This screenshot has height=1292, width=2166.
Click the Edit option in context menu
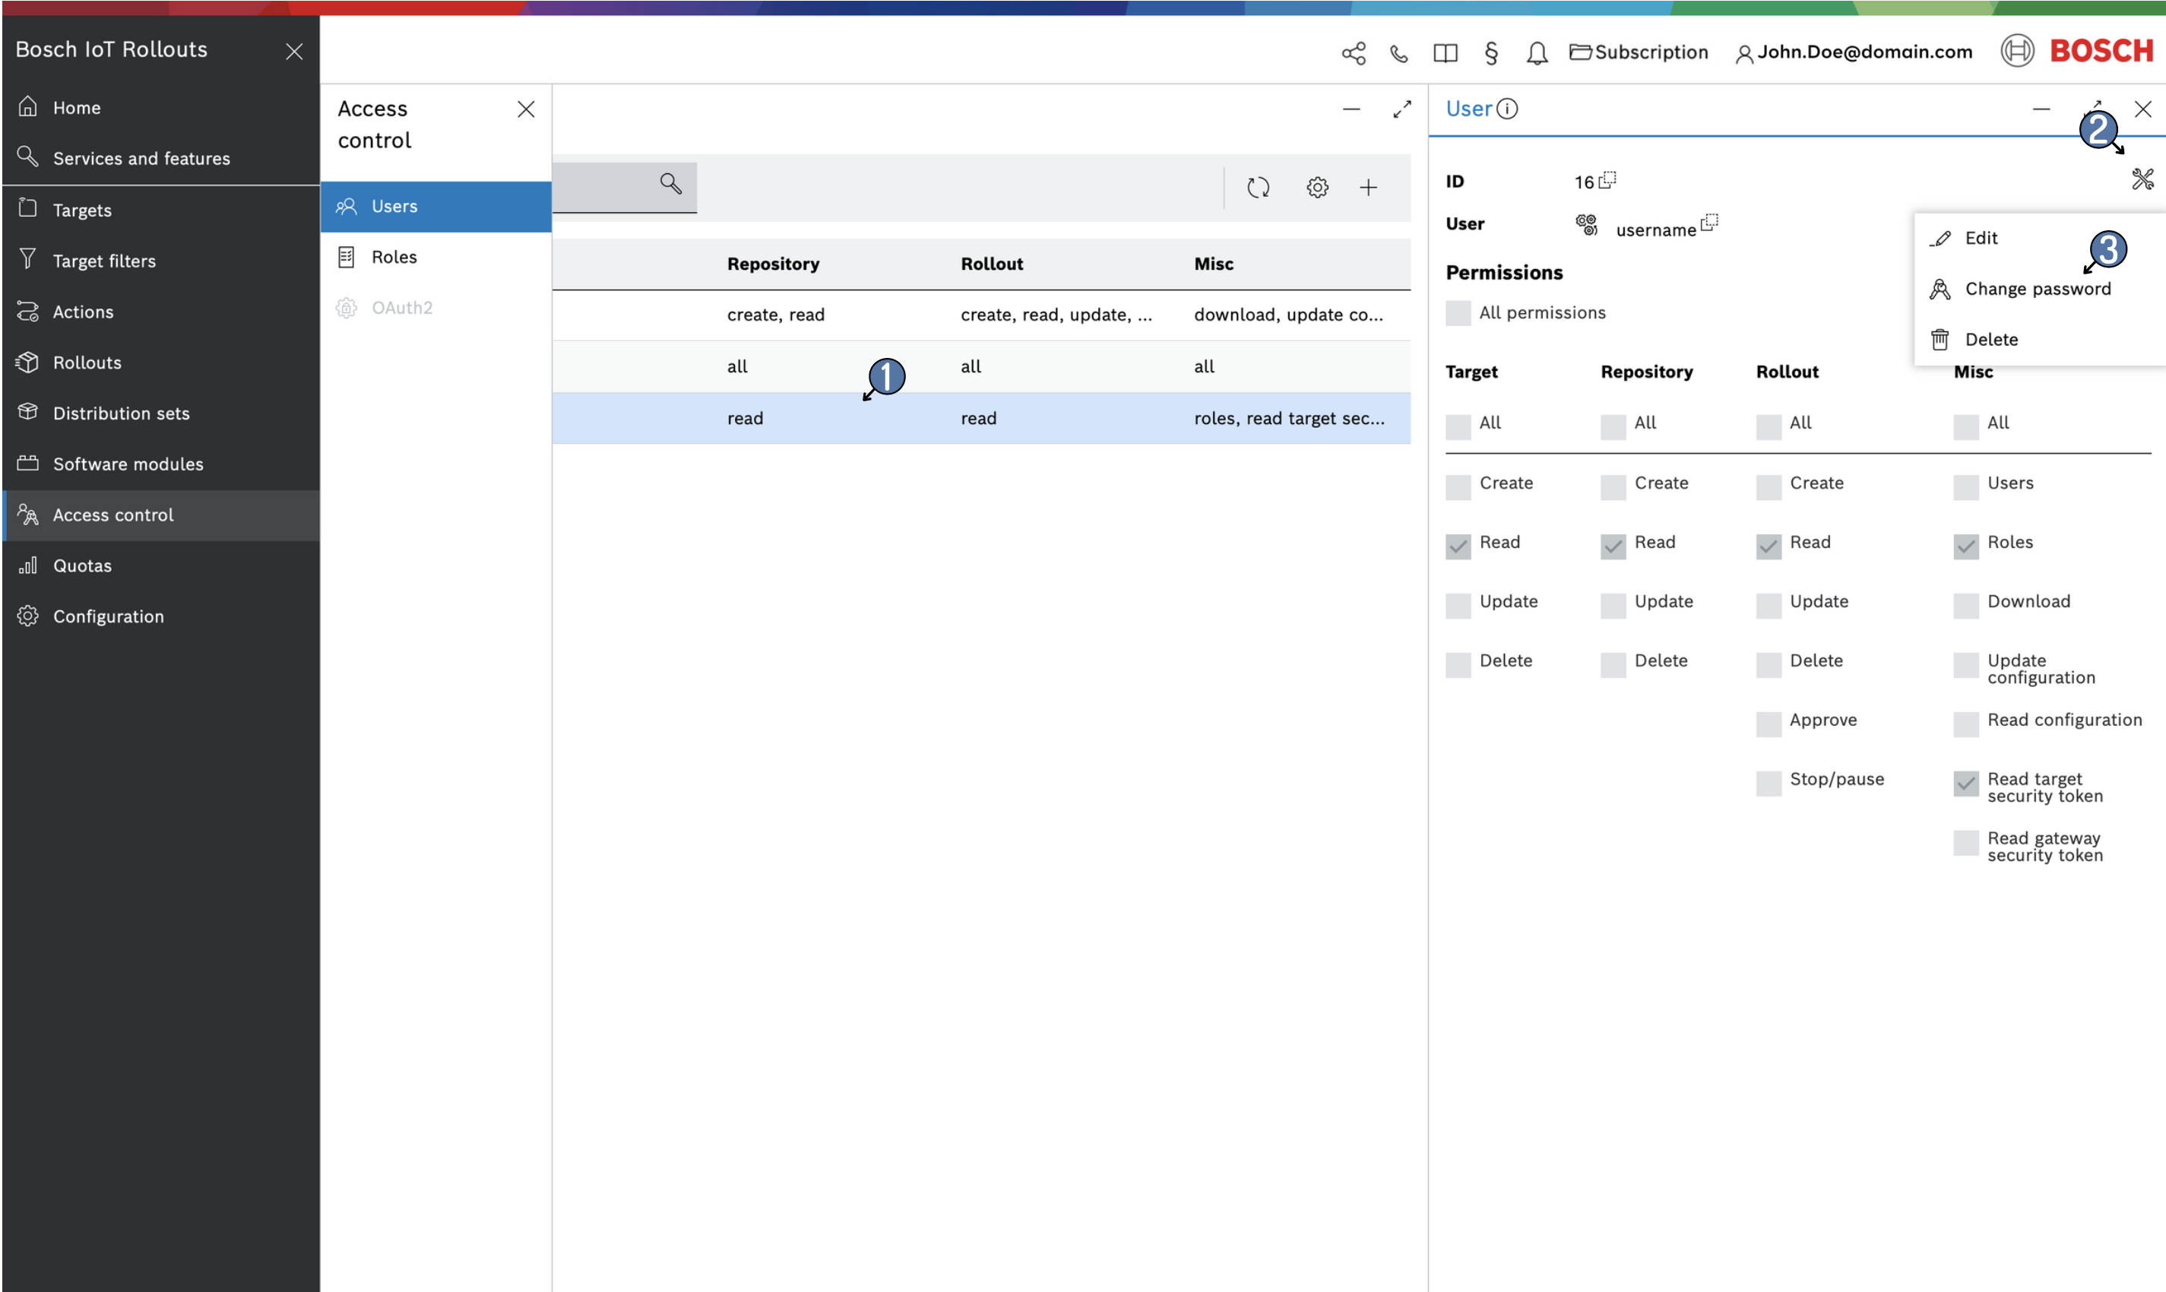[1983, 237]
